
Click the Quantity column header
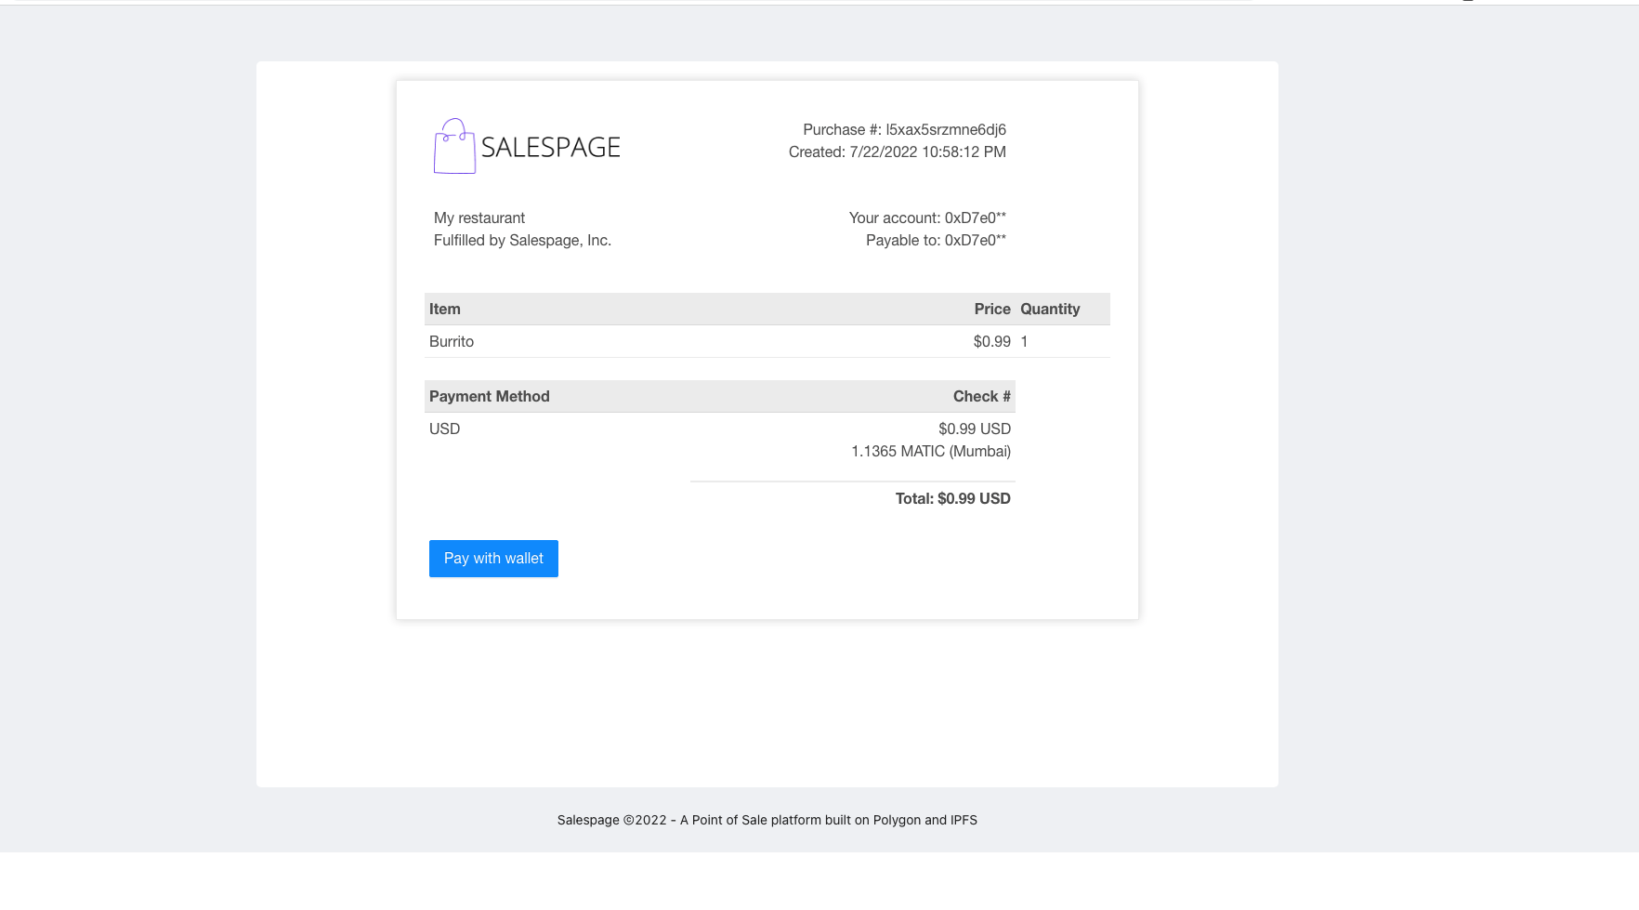[x=1050, y=309]
